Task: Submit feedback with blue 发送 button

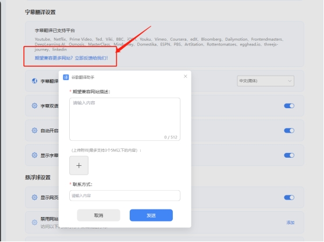Action: pyautogui.click(x=151, y=215)
